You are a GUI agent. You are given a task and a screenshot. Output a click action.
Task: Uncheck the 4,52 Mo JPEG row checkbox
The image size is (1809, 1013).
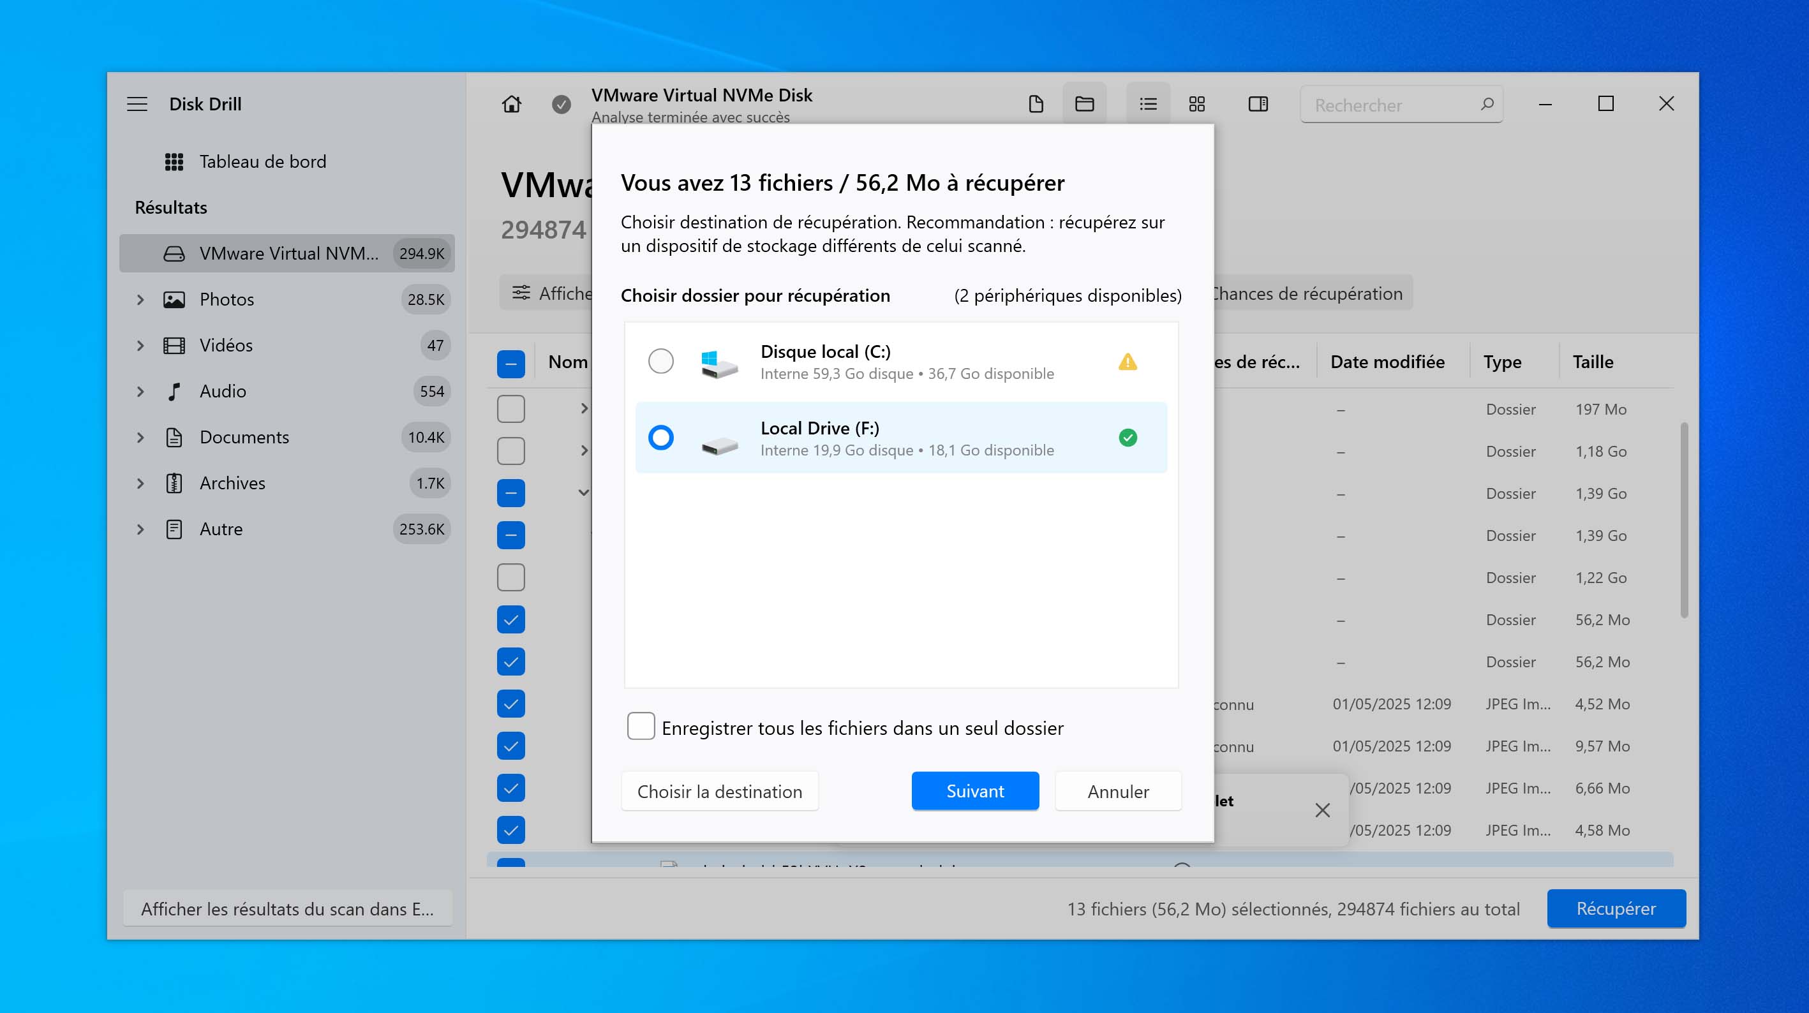[510, 704]
